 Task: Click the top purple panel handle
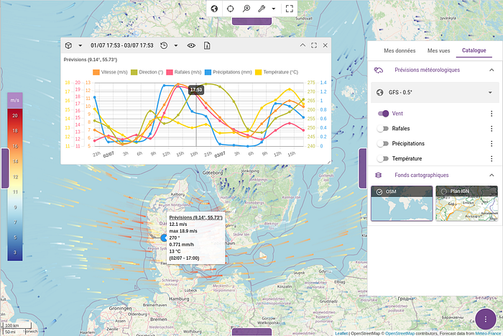click(x=251, y=21)
